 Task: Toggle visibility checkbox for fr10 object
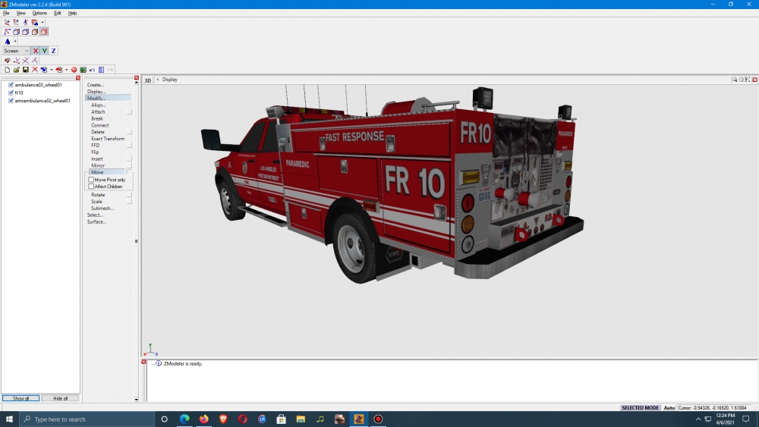tap(11, 93)
